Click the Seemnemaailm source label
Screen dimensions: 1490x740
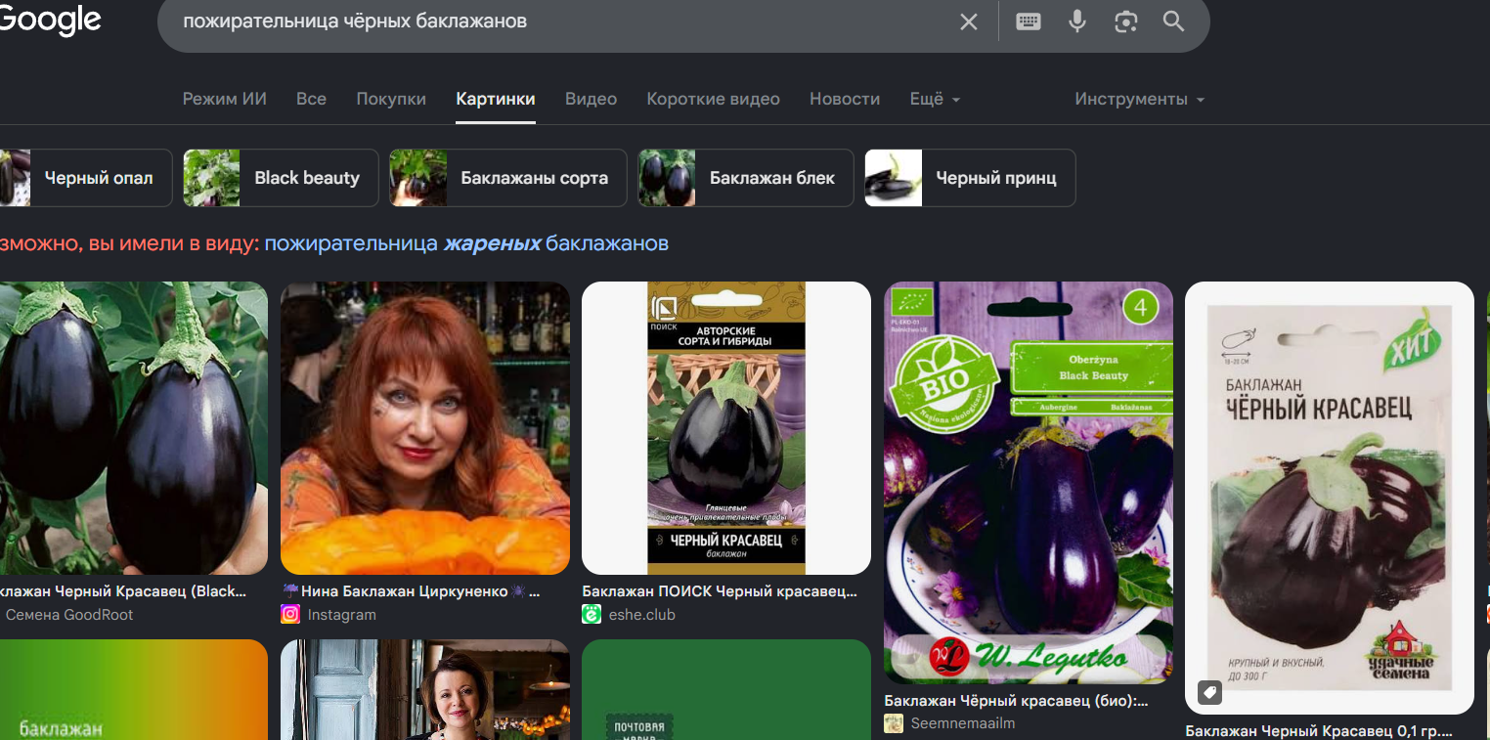[963, 723]
